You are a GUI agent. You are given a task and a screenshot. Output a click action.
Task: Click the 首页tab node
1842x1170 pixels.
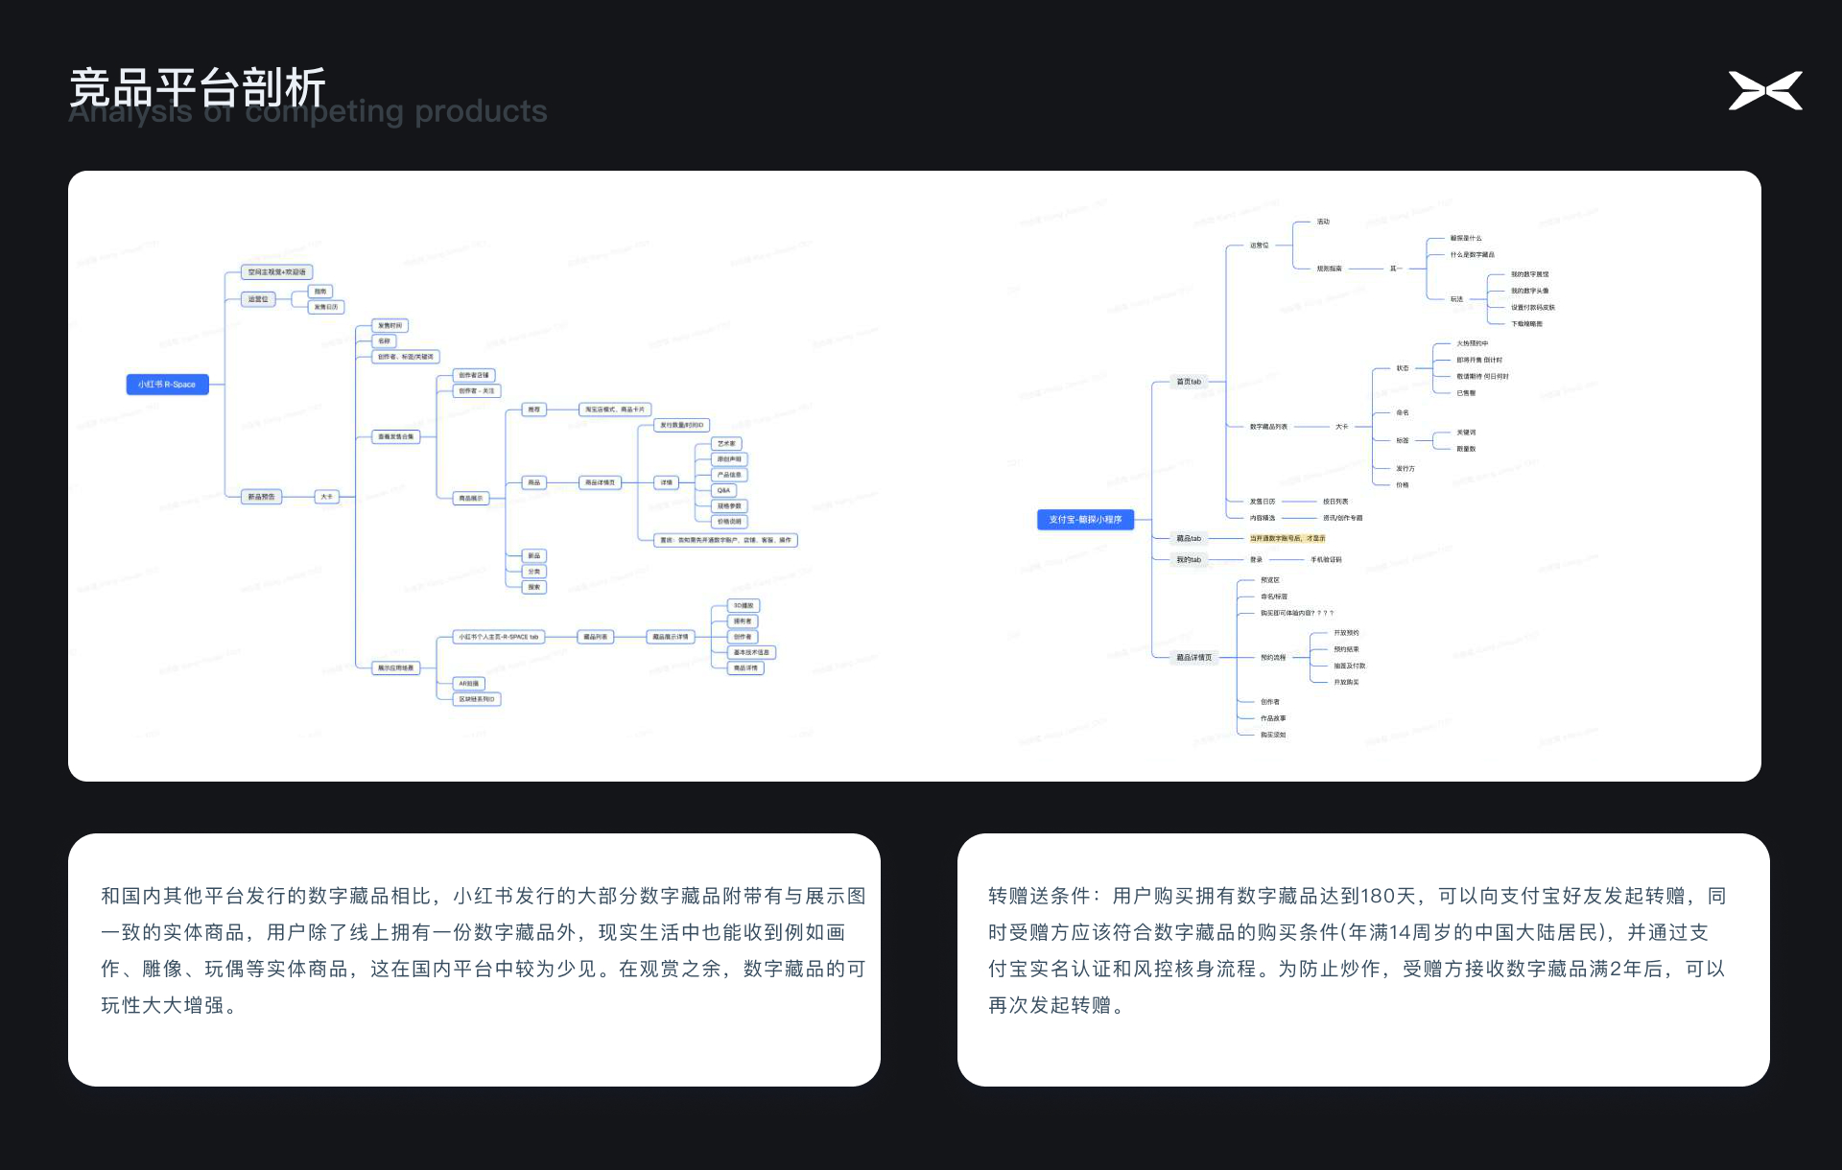[1189, 382]
